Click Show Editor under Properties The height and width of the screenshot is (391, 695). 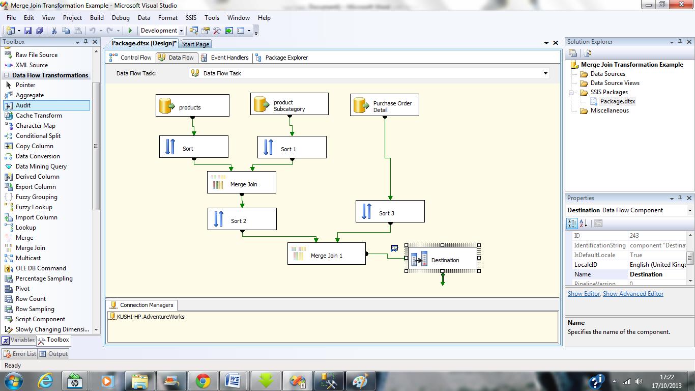point(583,293)
